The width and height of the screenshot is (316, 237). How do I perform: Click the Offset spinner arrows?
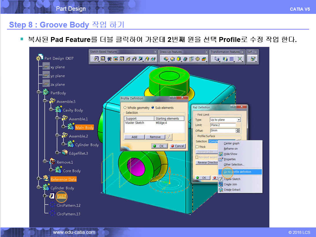238,131
